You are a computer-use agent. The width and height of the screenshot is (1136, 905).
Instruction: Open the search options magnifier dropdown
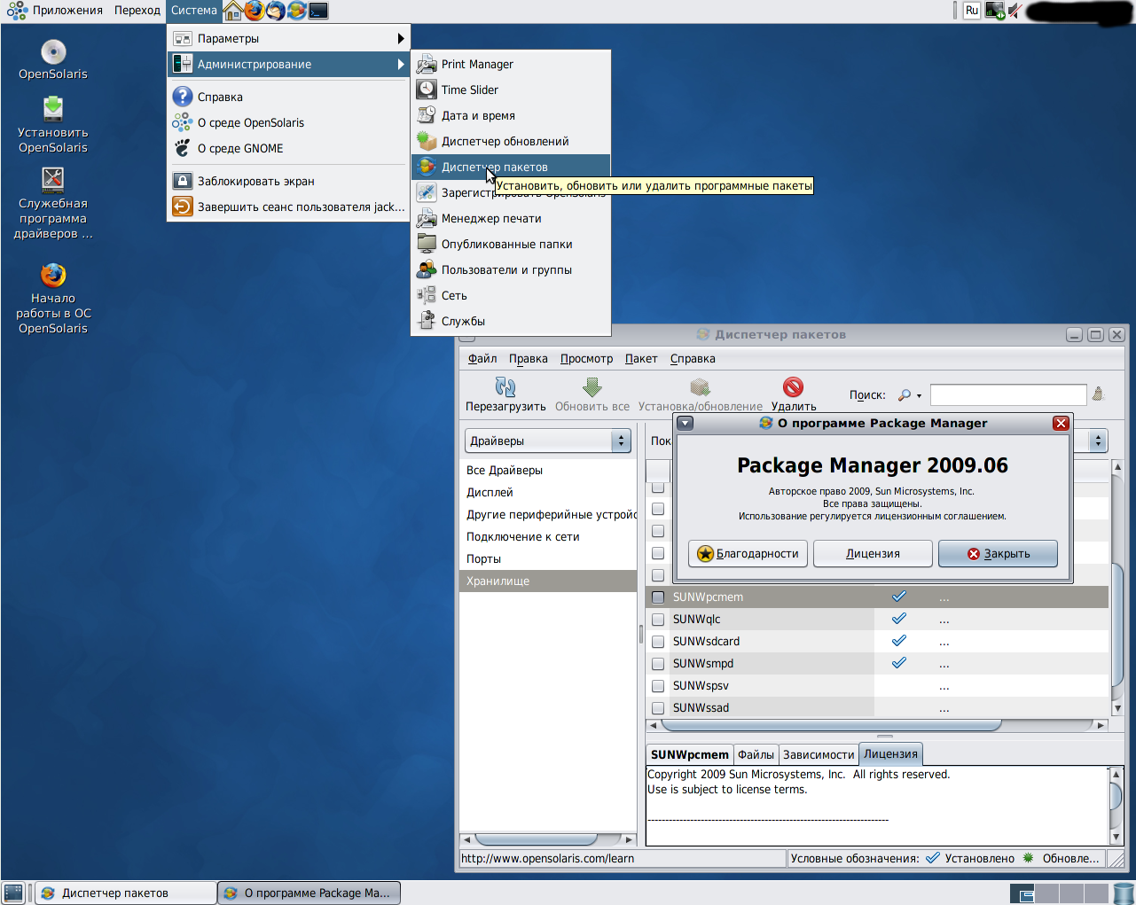point(909,395)
